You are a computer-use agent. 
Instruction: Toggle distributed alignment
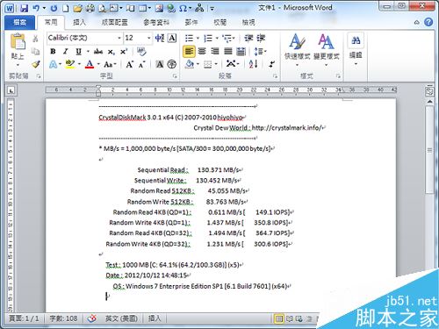tap(241, 52)
